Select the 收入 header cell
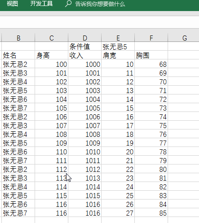This screenshot has height=223, width=199. (x=85, y=55)
